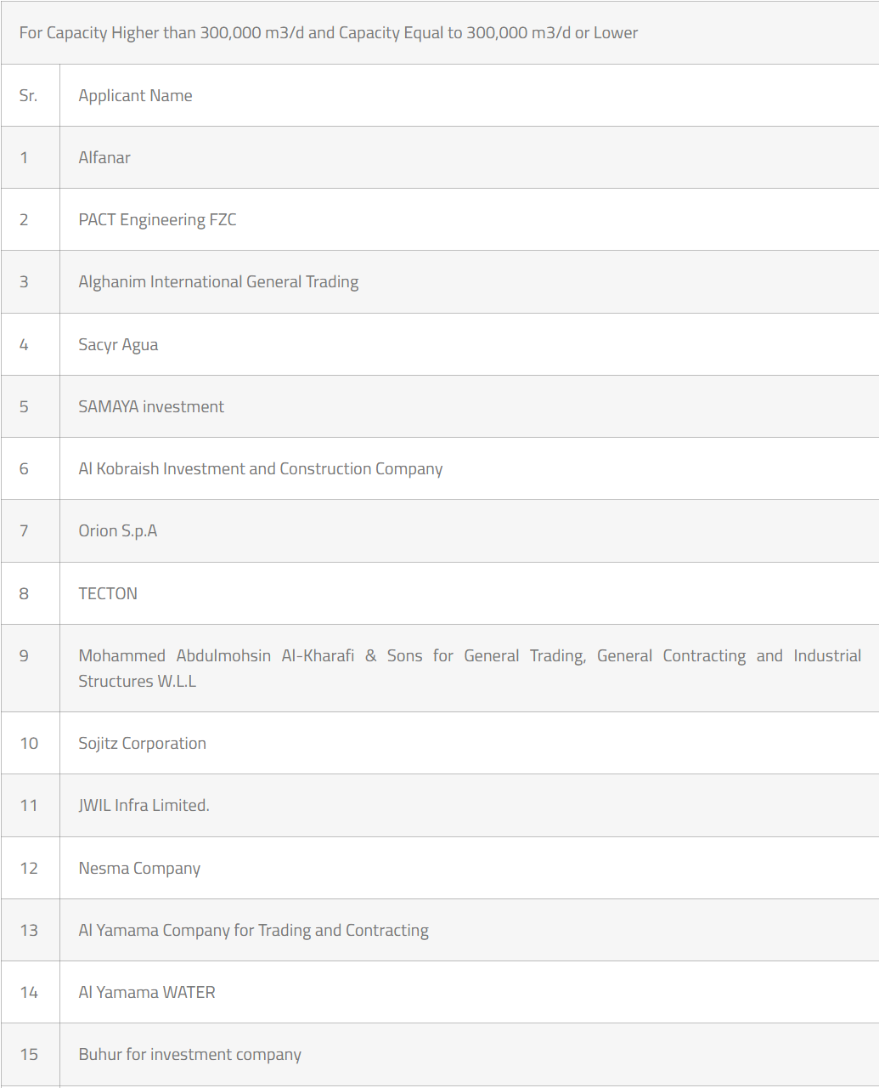Image resolution: width=879 pixels, height=1088 pixels.
Task: Select Alghanim International General Trading row
Action: pyautogui.click(x=218, y=282)
